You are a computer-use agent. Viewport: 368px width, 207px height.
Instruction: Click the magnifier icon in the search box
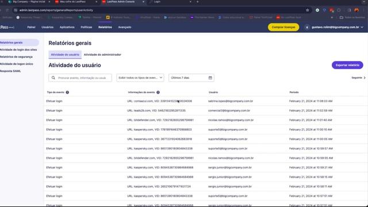tap(53, 78)
